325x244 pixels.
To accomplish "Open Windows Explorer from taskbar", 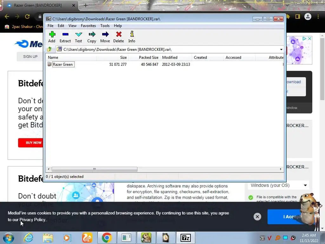I will click(x=48, y=238).
